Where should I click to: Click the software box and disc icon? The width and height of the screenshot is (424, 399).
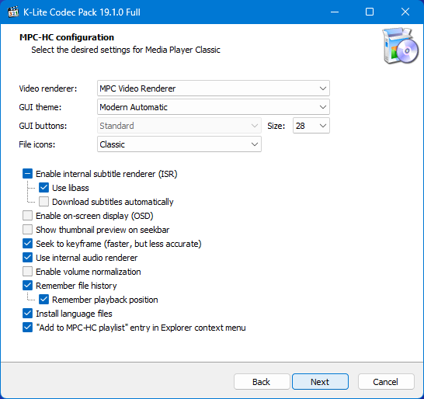point(401,46)
